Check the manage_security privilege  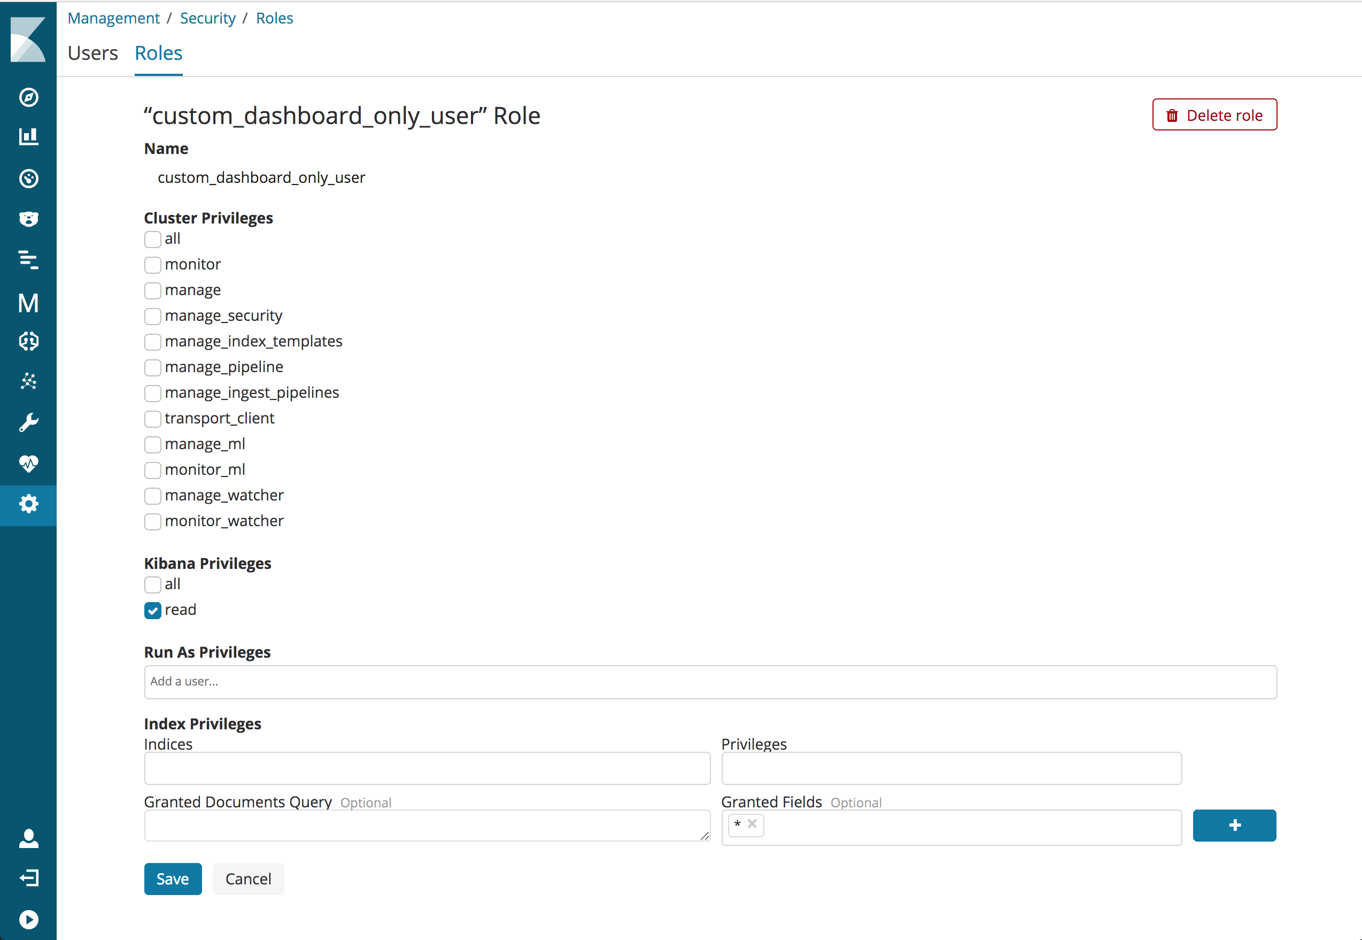click(152, 317)
